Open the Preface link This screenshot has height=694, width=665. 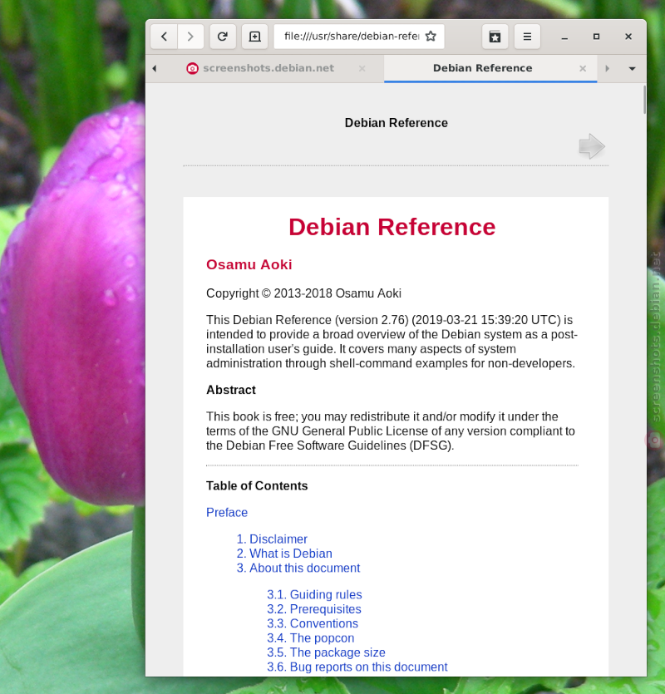pyautogui.click(x=227, y=512)
